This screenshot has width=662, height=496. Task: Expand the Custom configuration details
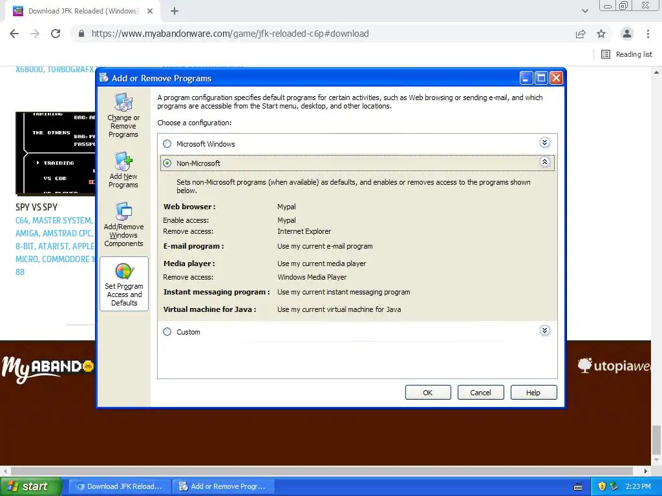544,330
